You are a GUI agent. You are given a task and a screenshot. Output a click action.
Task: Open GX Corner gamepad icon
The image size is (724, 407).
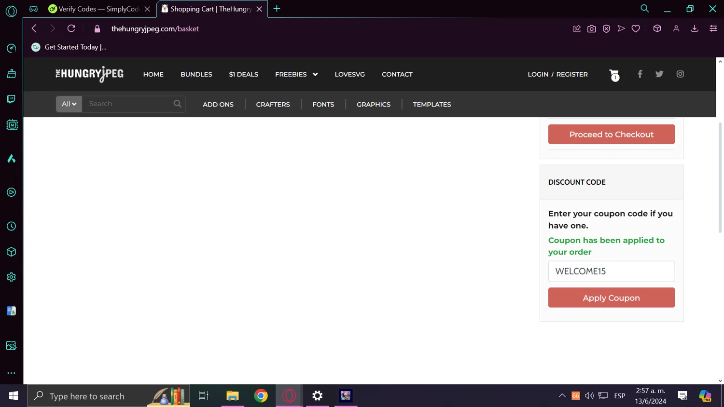tap(33, 9)
